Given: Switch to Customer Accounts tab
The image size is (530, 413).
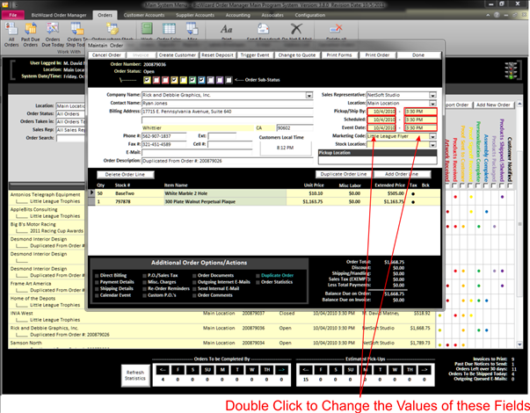Looking at the screenshot, I should tap(144, 15).
